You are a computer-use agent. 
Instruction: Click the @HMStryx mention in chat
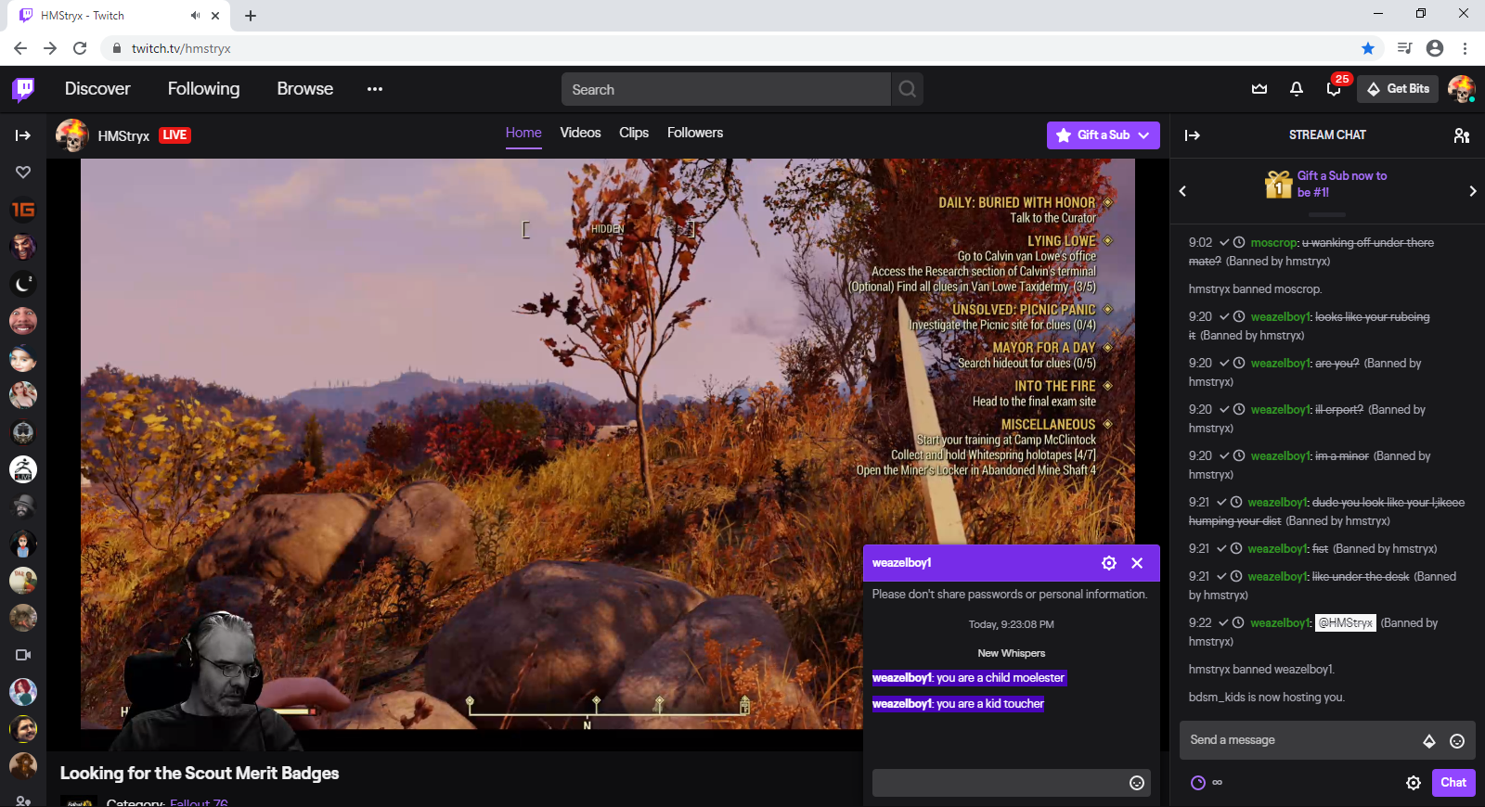(x=1345, y=623)
